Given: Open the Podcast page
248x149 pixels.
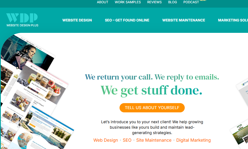Looking at the screenshot, I should [x=191, y=2].
